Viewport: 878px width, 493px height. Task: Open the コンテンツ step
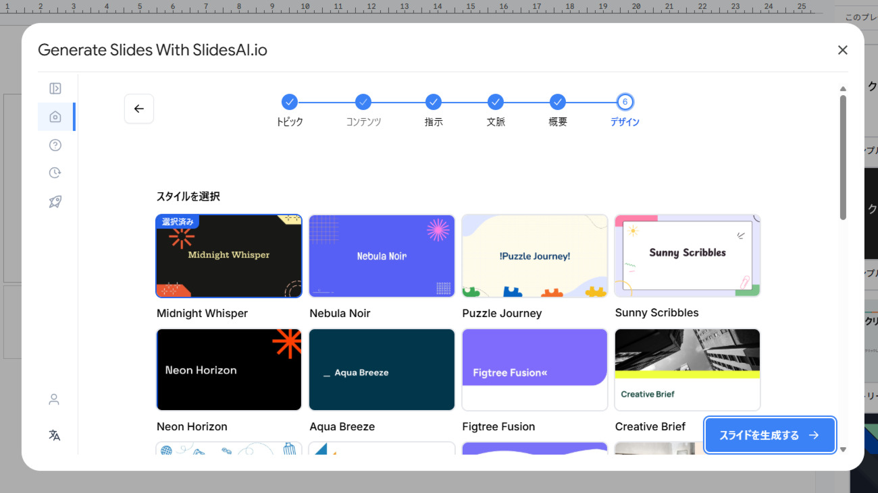(363, 101)
